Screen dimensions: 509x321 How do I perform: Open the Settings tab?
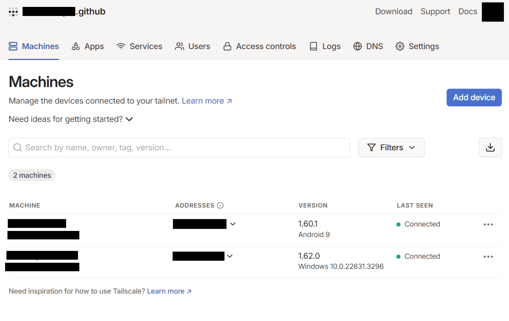[x=417, y=46]
